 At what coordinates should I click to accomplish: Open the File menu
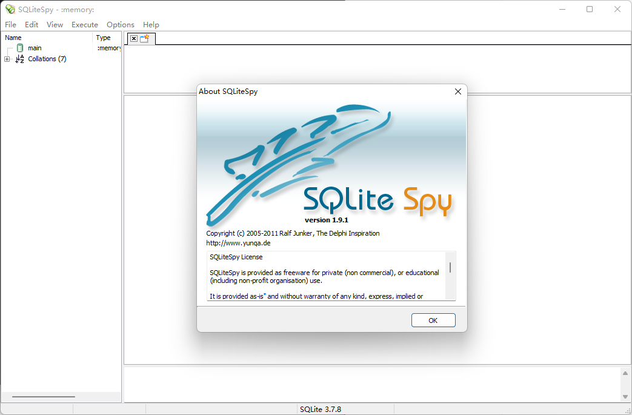point(10,25)
